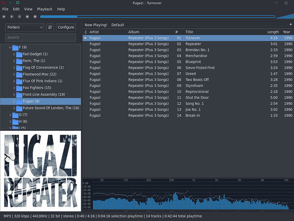This screenshot has height=221, width=294.
Task: Open the View menu
Action: [x=28, y=9]
